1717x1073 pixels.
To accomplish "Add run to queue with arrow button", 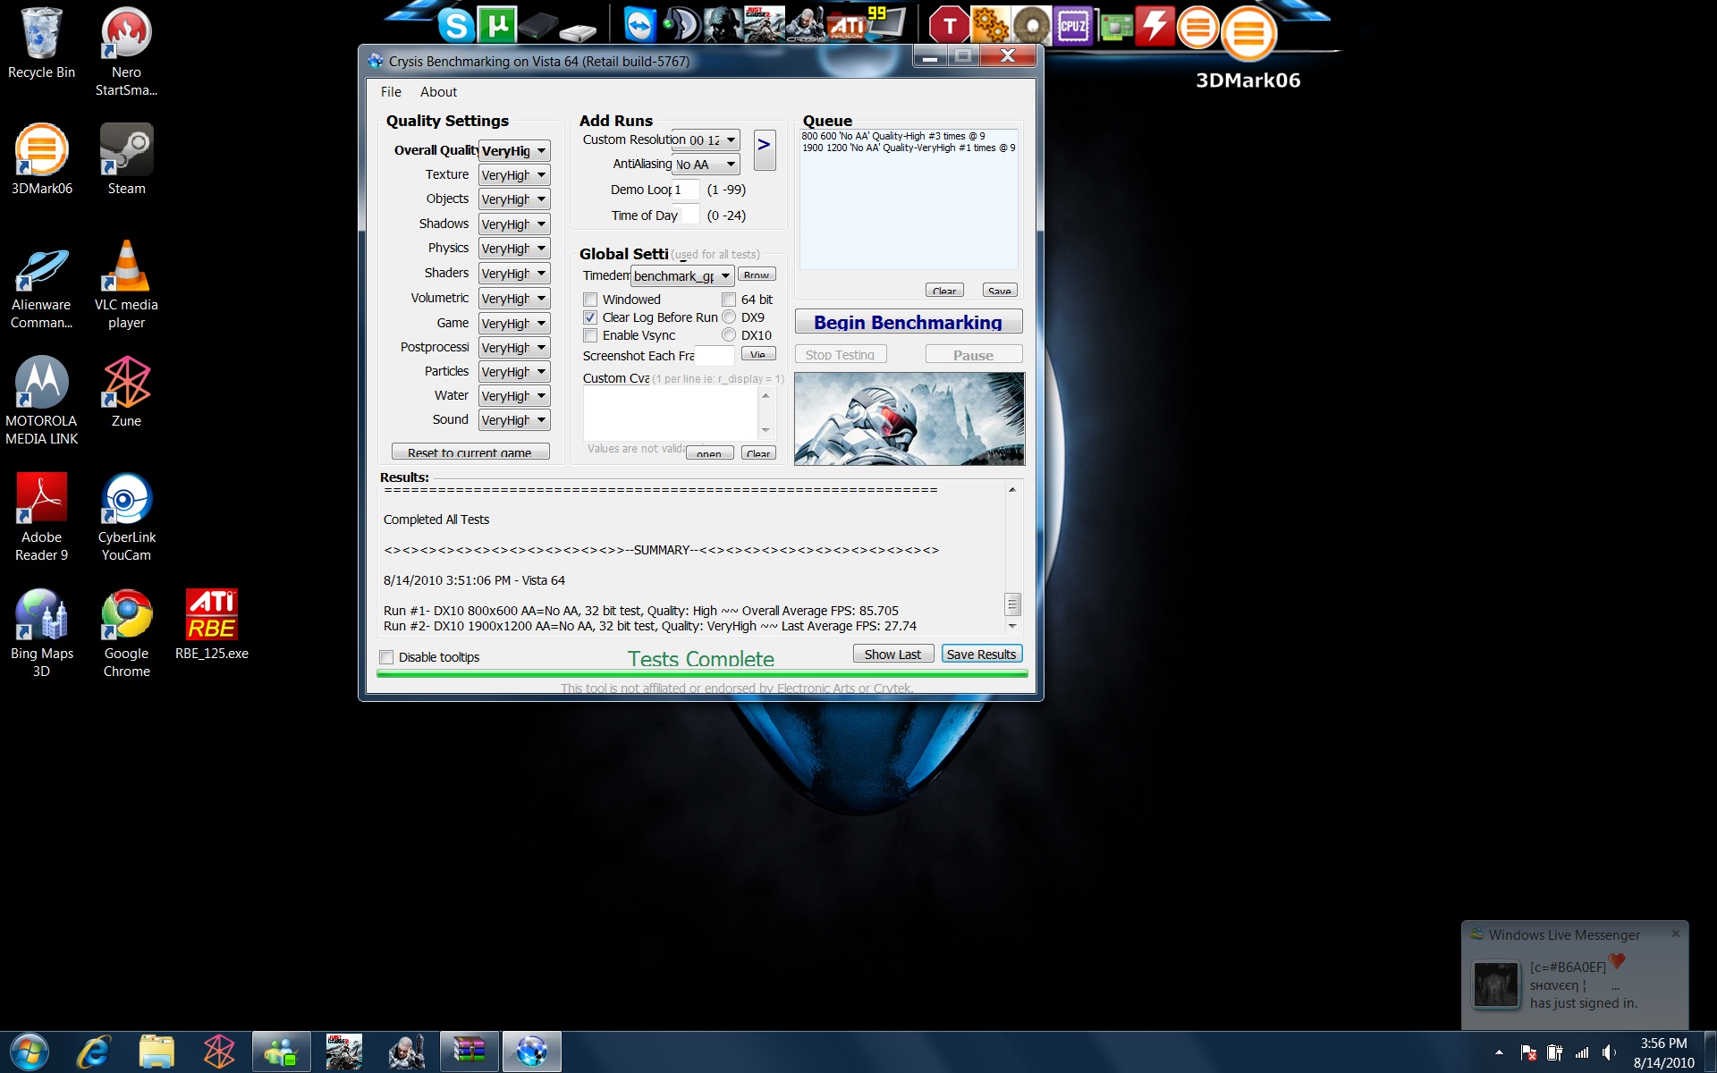I will pos(764,149).
